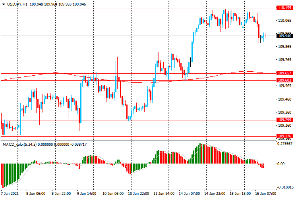Click the red 109.603 level price label
Image resolution: width=294 pixels, height=198 pixels.
[284, 80]
